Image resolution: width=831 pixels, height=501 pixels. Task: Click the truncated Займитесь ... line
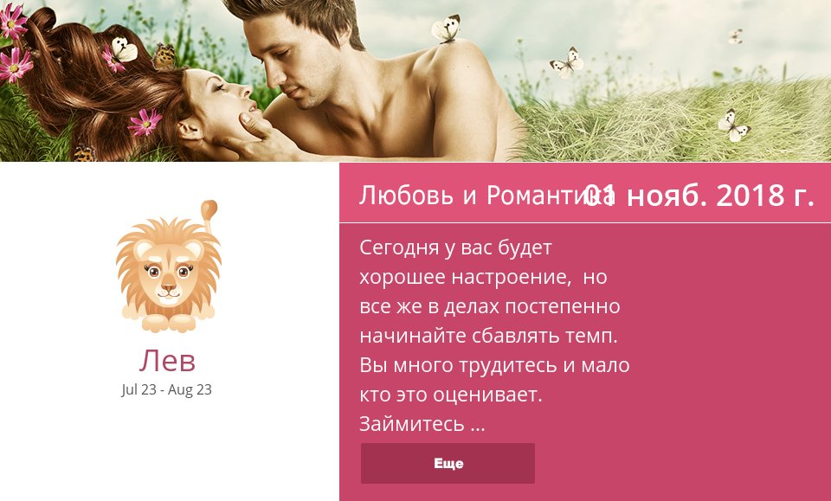[x=422, y=424]
